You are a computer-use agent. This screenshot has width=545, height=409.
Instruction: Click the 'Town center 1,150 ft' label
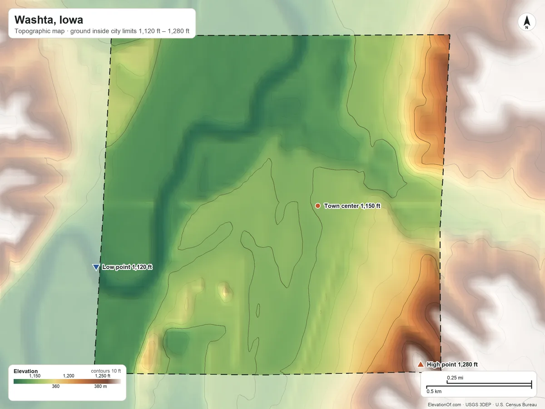point(352,206)
